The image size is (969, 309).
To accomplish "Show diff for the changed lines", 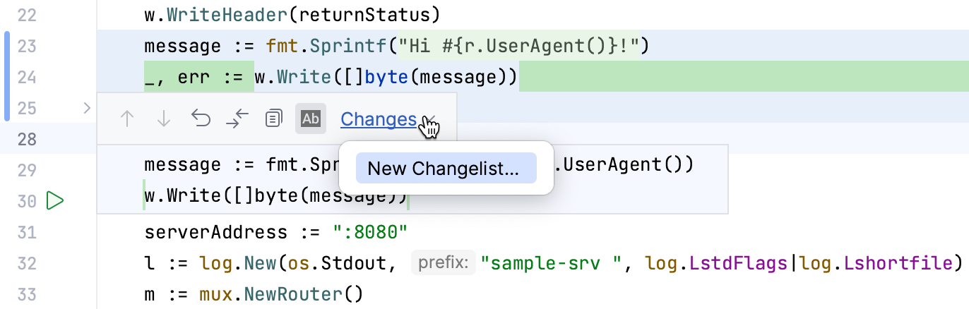I will (238, 119).
